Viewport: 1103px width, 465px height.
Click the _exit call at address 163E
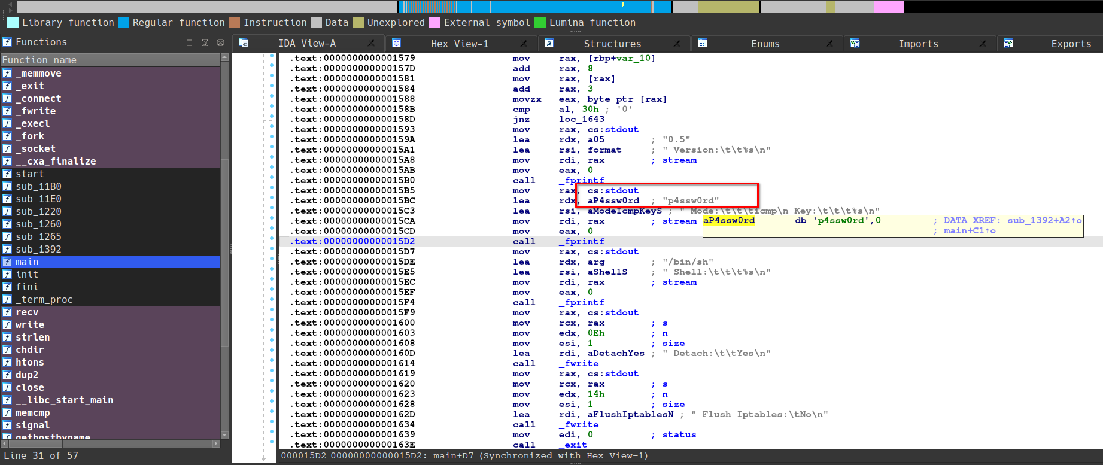573,445
